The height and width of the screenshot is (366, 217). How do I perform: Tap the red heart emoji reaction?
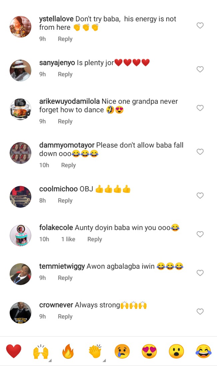(x=14, y=352)
